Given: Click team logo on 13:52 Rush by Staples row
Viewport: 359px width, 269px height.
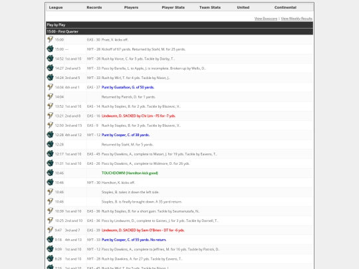Looking at the screenshot, I should coord(50,106).
